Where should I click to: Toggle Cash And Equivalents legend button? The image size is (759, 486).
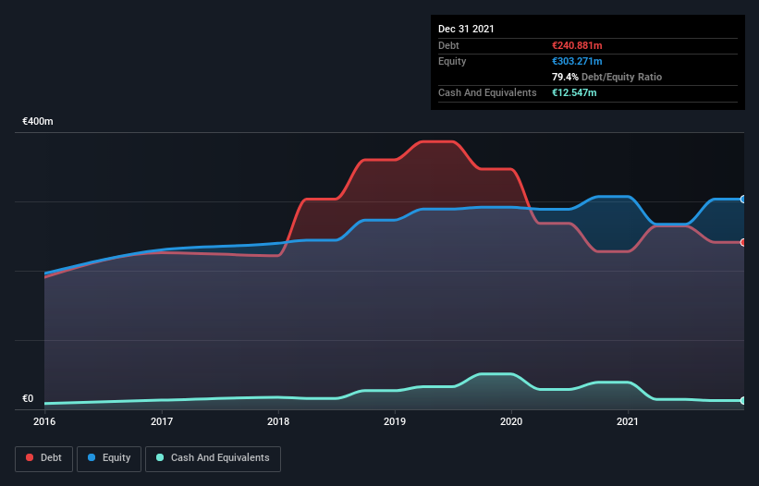(x=213, y=458)
